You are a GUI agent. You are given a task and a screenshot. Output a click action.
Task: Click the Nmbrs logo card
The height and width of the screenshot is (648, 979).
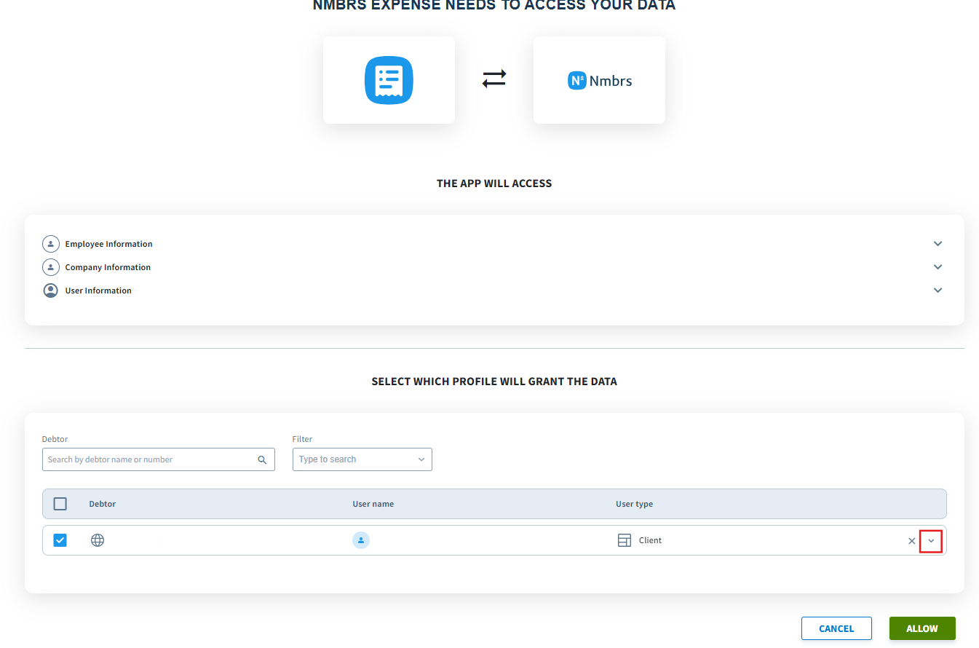click(599, 80)
